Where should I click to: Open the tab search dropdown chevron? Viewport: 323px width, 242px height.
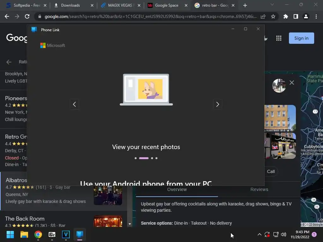click(272, 4)
